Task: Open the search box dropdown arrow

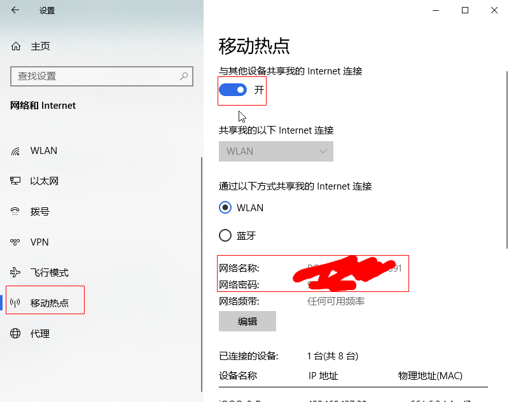Action: pos(184,76)
